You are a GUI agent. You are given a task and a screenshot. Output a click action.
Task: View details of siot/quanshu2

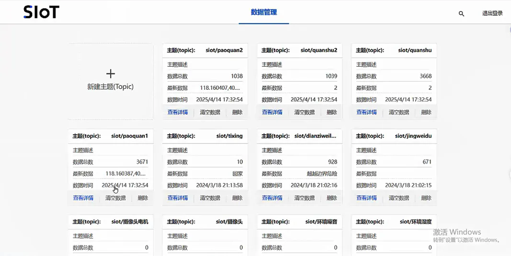click(x=272, y=112)
